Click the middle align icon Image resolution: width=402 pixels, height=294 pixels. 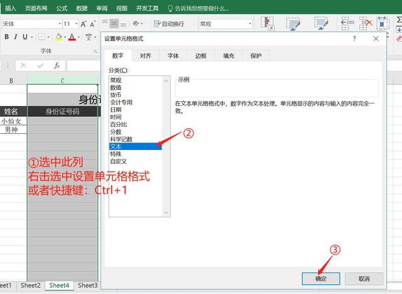coord(114,24)
